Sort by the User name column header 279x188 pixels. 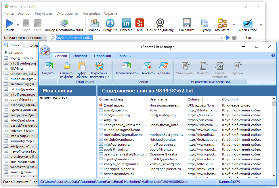click(x=166, y=99)
